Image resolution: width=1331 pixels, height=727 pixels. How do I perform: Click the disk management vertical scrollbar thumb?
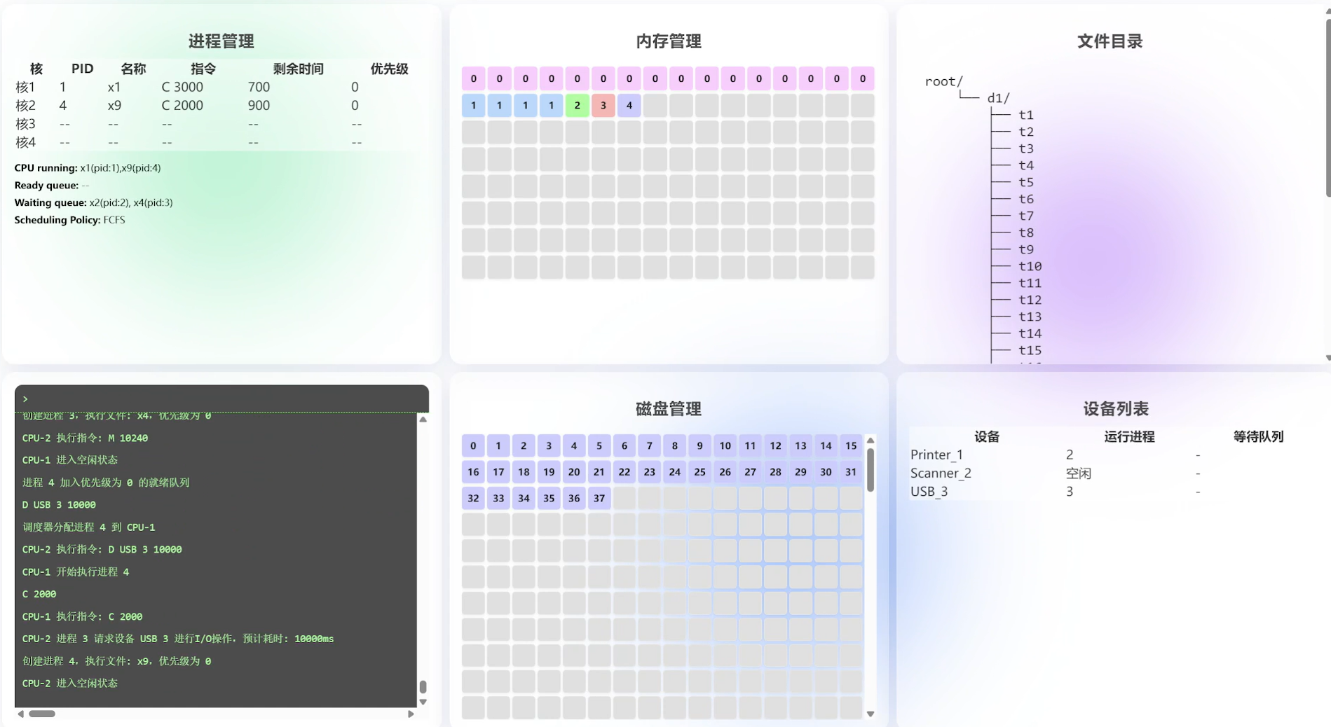click(871, 471)
